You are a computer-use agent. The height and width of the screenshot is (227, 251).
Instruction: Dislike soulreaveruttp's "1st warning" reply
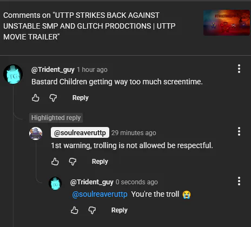(72, 162)
